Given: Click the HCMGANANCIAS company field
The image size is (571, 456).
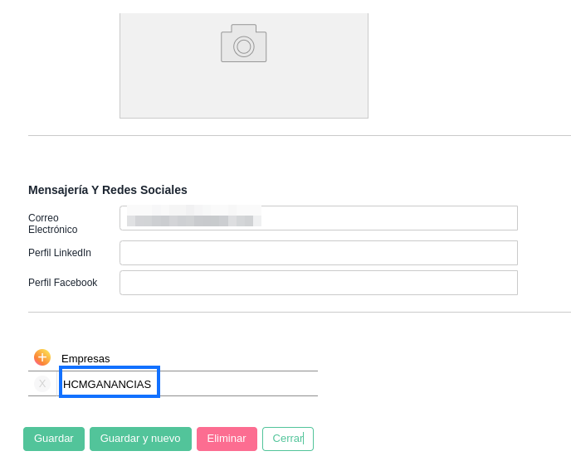Looking at the screenshot, I should tap(109, 383).
